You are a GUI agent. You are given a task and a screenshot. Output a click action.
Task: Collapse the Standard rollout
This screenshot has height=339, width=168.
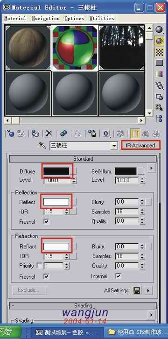point(83,159)
